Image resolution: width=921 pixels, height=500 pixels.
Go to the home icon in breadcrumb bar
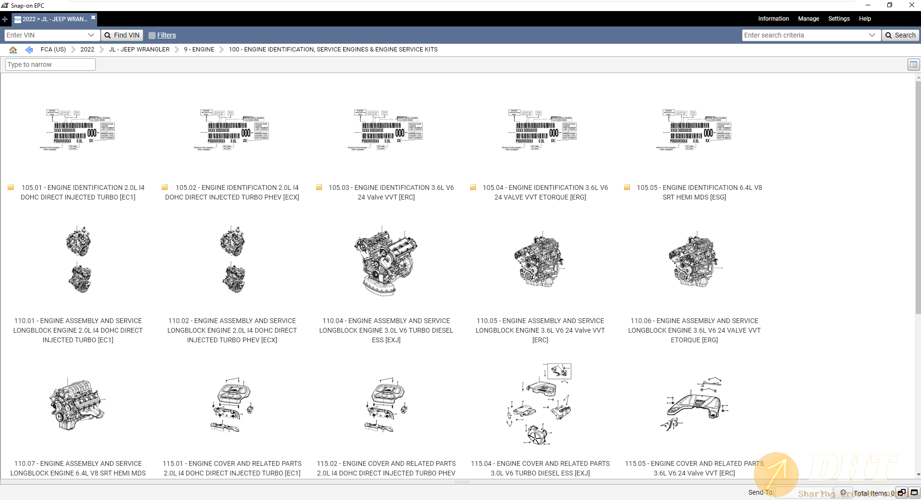(13, 50)
